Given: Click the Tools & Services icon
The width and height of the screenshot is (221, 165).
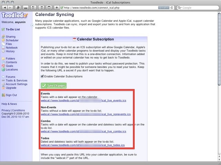Looking at the screenshot, I should click(3, 80).
